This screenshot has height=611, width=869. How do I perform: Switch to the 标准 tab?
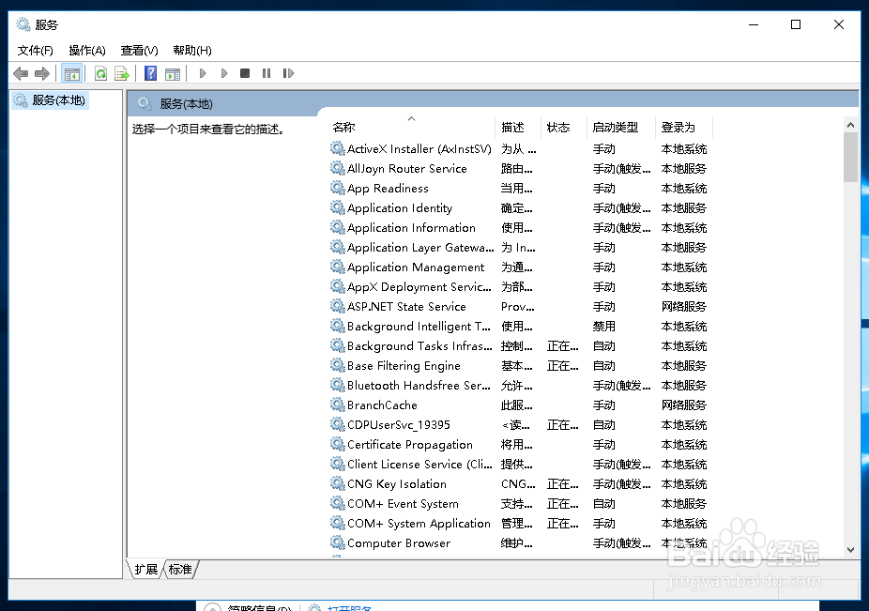coord(181,570)
